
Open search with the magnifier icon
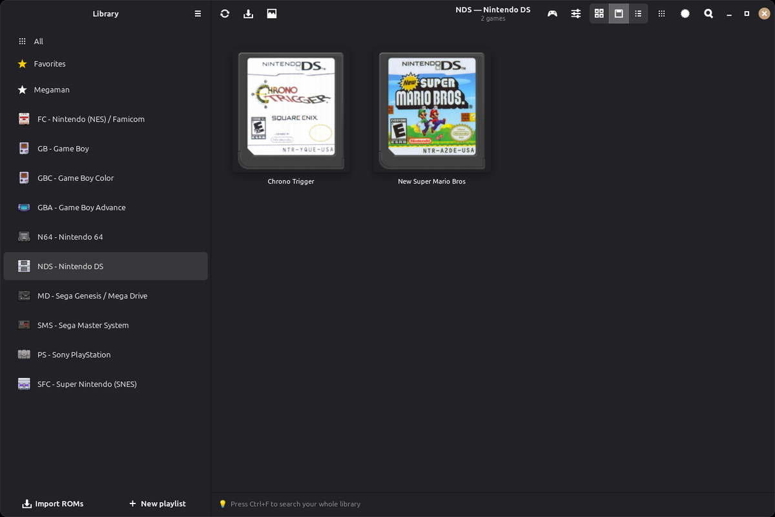click(x=708, y=14)
